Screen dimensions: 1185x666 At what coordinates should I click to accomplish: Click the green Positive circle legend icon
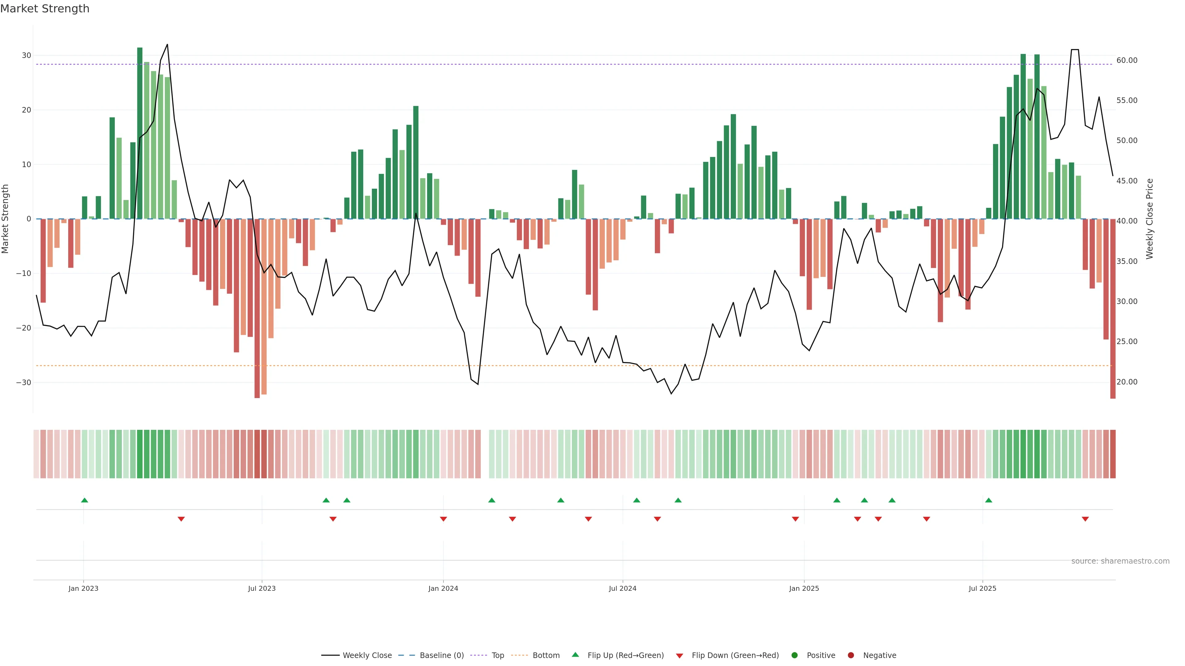tap(794, 655)
